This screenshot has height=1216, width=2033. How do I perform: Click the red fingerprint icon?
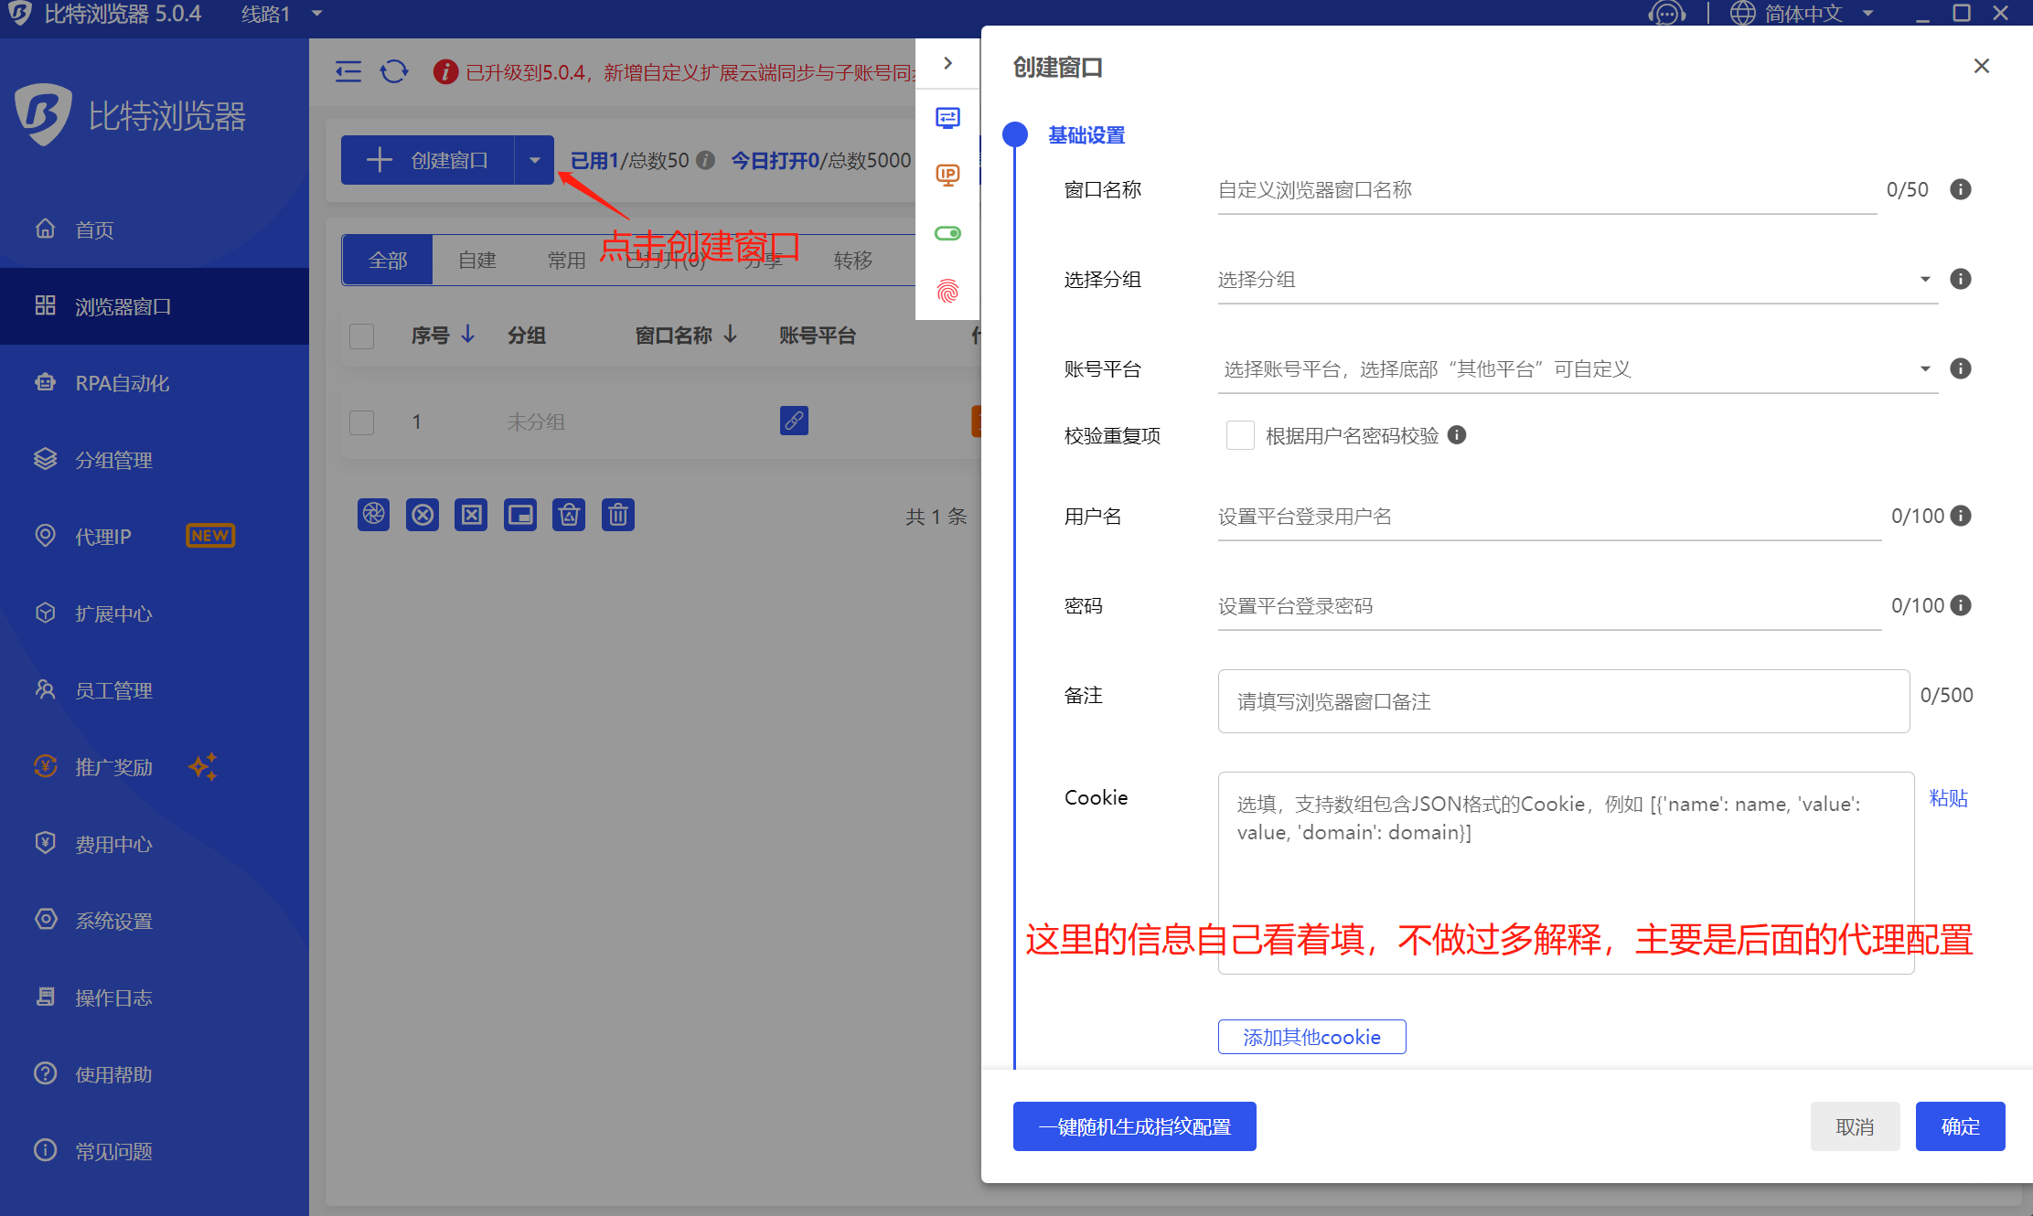click(947, 291)
